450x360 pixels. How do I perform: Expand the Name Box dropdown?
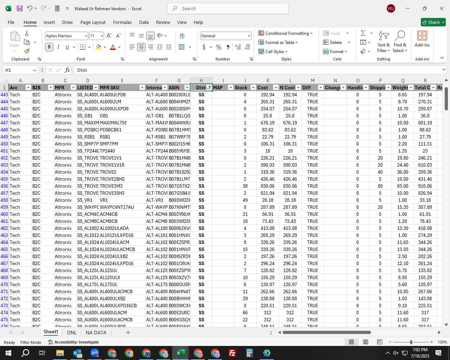(34, 70)
